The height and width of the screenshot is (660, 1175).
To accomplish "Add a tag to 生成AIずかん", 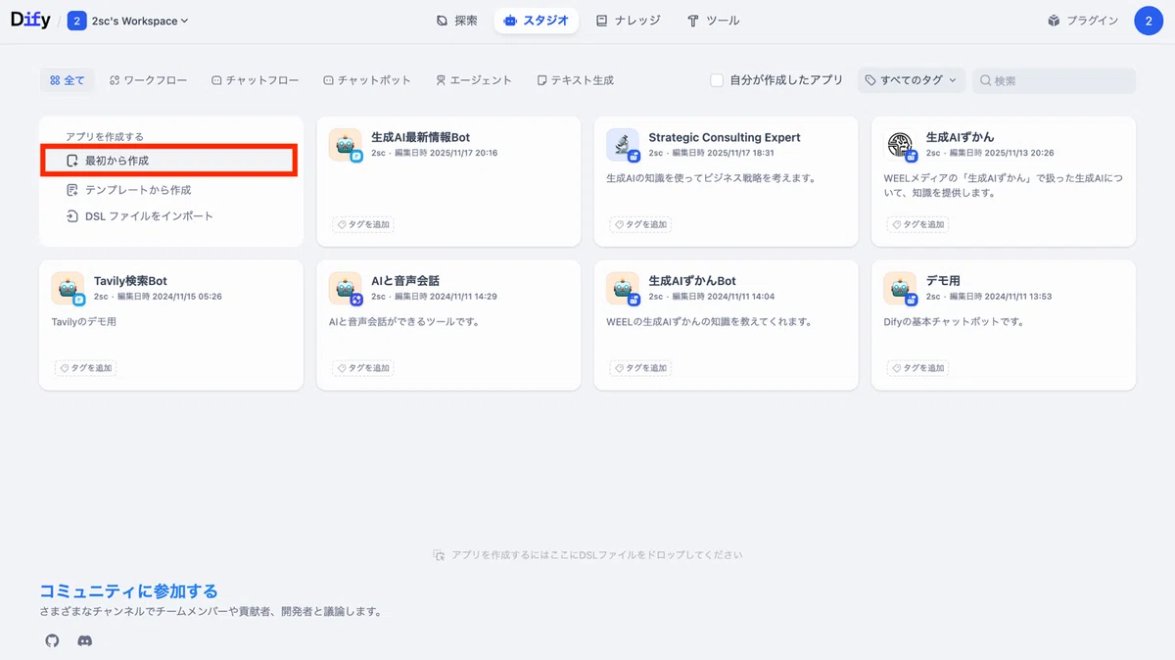I will click(919, 224).
